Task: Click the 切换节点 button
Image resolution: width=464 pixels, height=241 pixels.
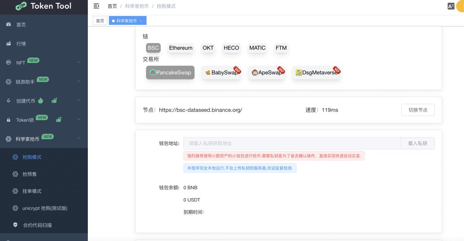Action: pos(418,110)
